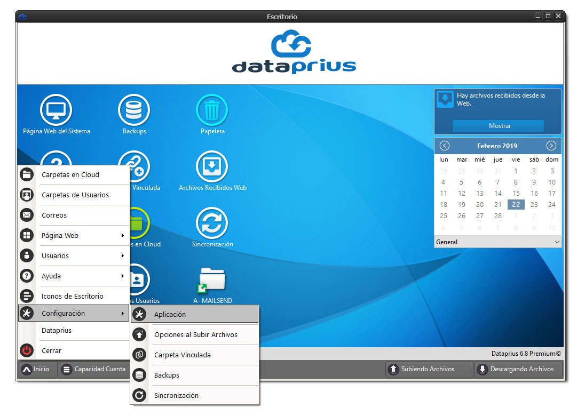Select day 28 of February in calendar

click(x=497, y=215)
